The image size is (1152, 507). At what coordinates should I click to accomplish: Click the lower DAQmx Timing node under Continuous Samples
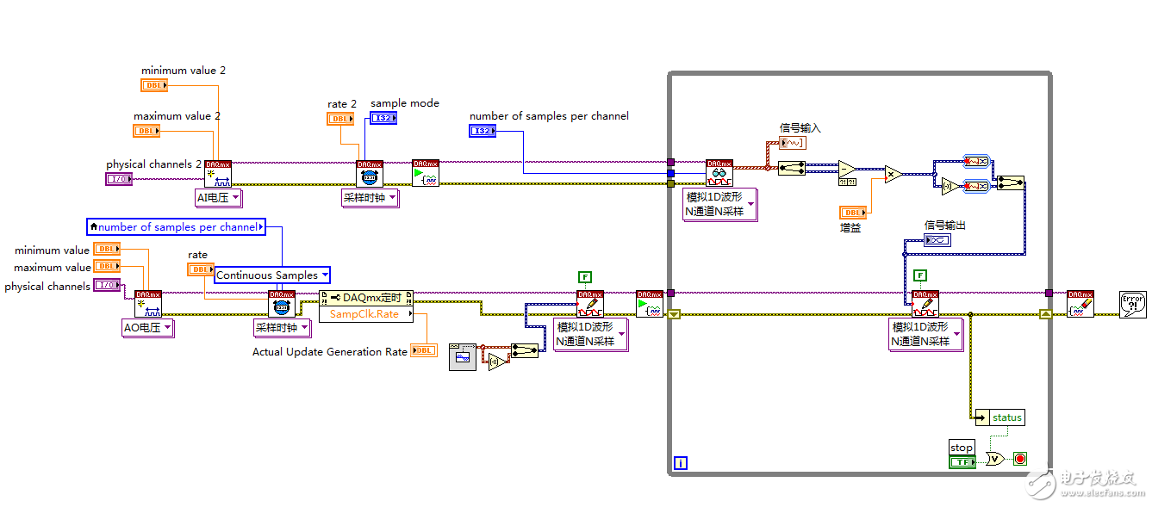[x=282, y=304]
